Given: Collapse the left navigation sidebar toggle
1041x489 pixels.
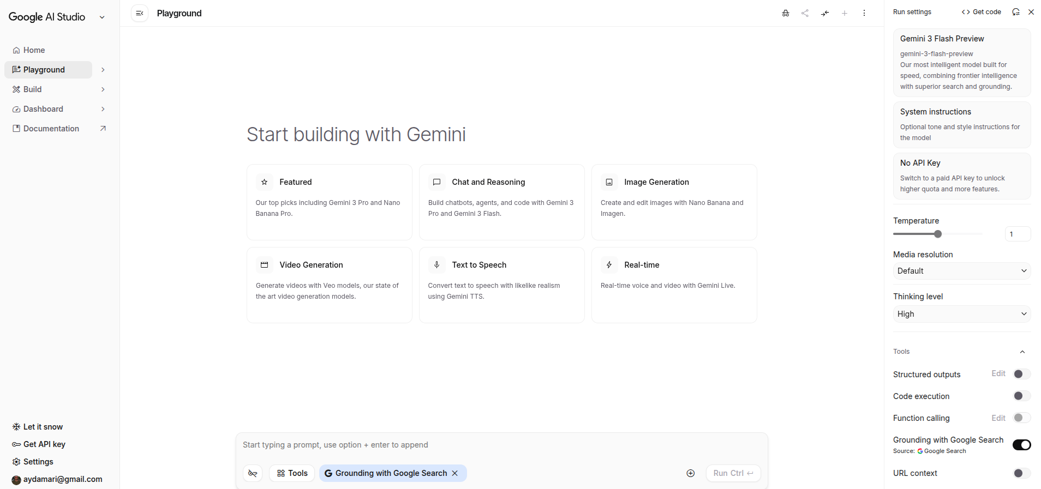Looking at the screenshot, I should click(x=140, y=13).
